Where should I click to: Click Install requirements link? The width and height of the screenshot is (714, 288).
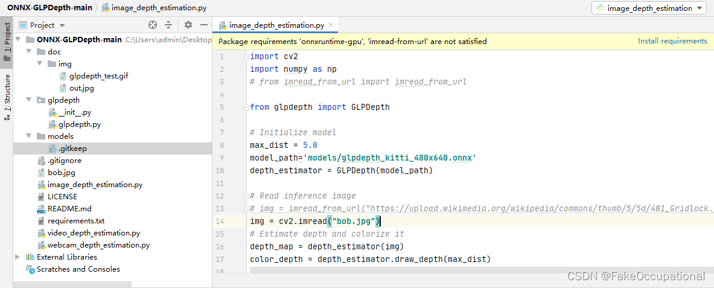pyautogui.click(x=672, y=41)
